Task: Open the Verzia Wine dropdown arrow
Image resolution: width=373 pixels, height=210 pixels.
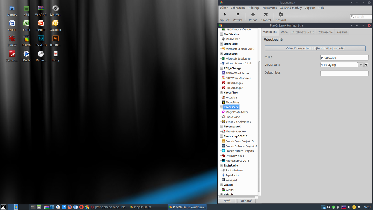Action: click(361, 65)
